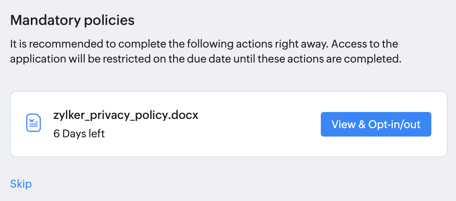Click the "View & Opt-in/out" label
456x201 pixels.
[376, 124]
